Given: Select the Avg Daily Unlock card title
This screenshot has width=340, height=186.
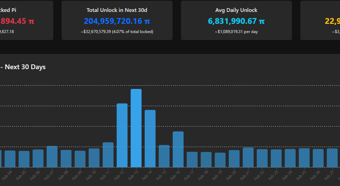Looking at the screenshot, I should (236, 10).
